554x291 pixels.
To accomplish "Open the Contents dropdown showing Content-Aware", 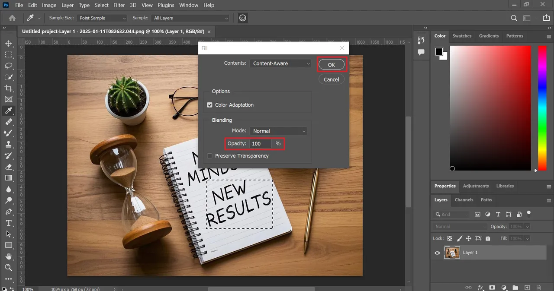I will coord(280,63).
